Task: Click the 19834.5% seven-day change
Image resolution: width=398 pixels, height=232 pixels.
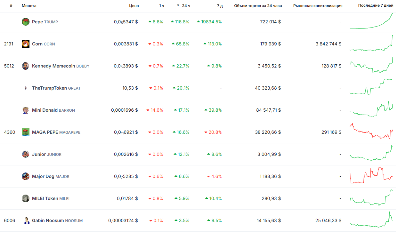Action: [209, 22]
